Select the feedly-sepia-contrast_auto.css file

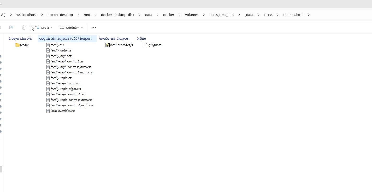[x=69, y=100]
